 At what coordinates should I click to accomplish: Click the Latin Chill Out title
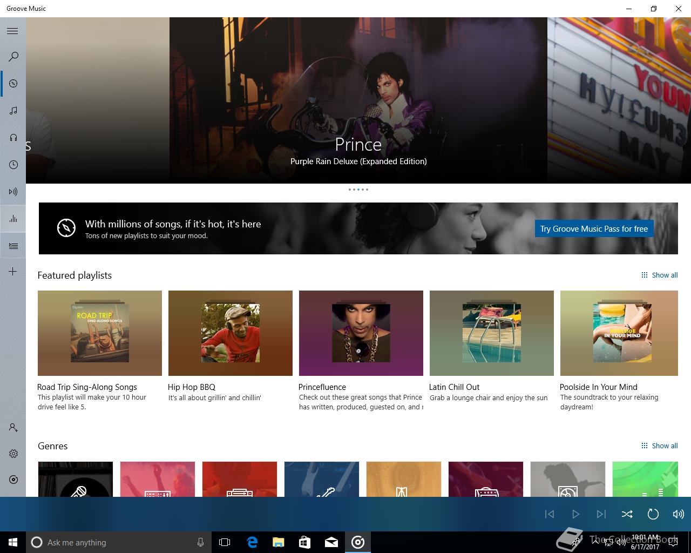click(454, 387)
